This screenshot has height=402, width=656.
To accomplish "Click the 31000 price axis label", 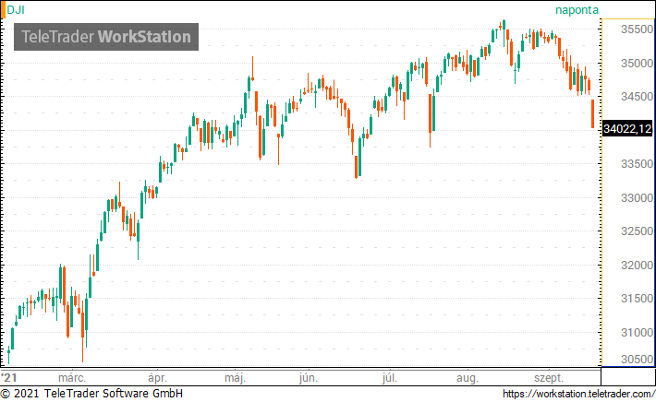I will pyautogui.click(x=637, y=333).
